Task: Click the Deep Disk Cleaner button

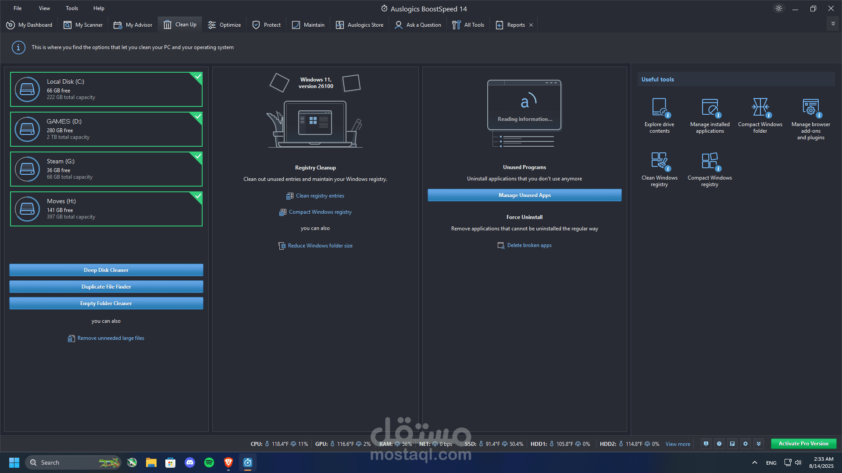Action: tap(106, 270)
